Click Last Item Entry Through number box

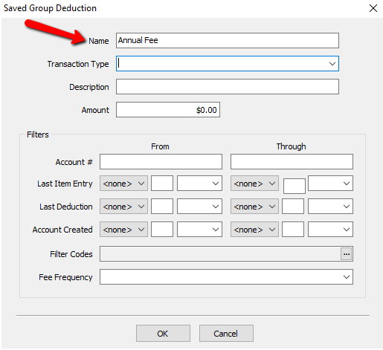295,186
